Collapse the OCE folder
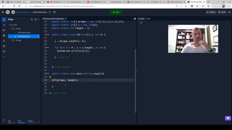 point(9,25)
